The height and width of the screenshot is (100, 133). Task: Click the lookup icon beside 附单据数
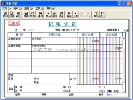[x=127, y=30]
